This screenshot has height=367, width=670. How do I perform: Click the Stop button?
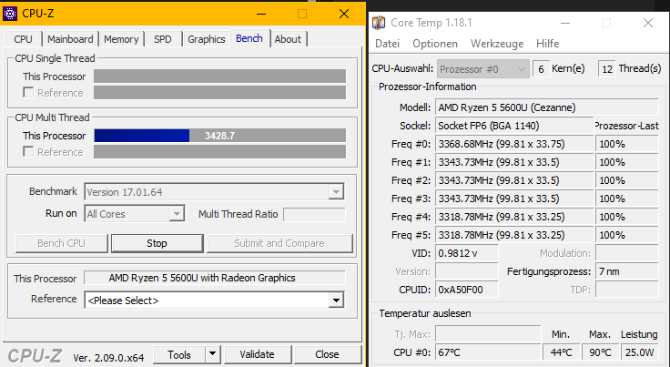(157, 243)
